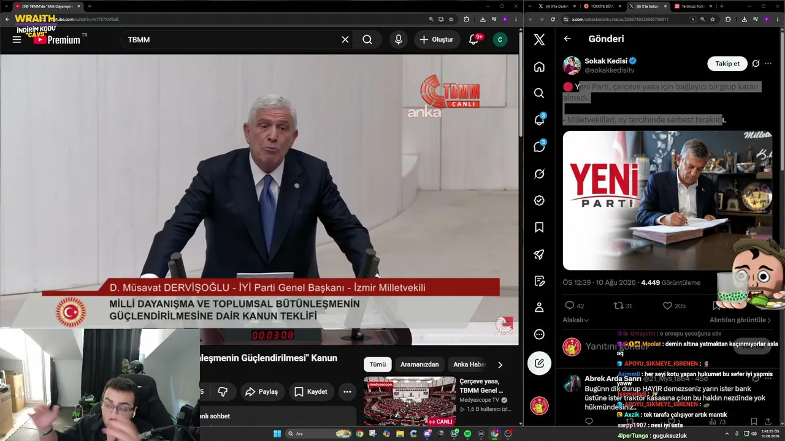Image resolution: width=785 pixels, height=441 pixels.
Task: Select the Aramanızdan filter chip
Action: [419, 364]
